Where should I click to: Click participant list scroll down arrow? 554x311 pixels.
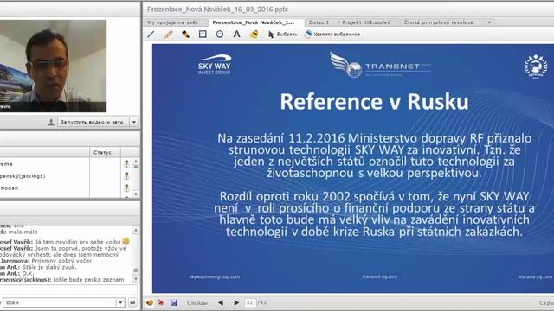point(136,194)
